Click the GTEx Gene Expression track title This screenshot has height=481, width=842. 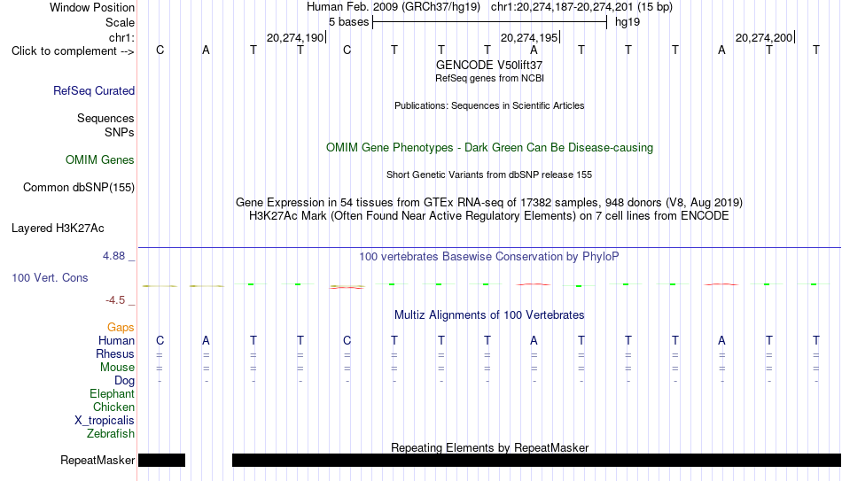point(489,202)
